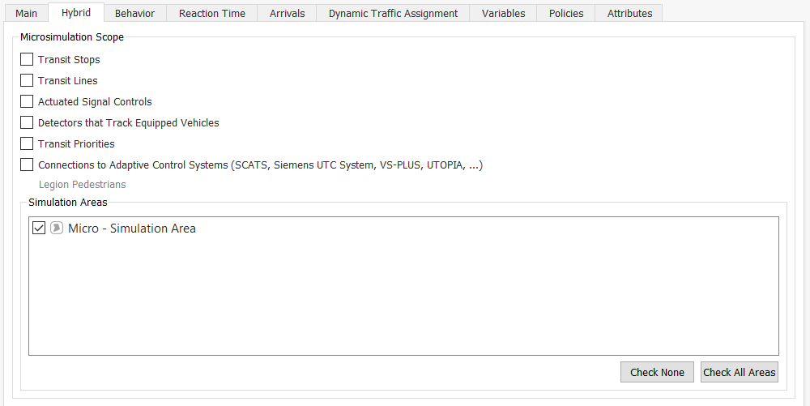Select the Micro - Simulation Area list item
The image size is (810, 406).
click(x=132, y=229)
